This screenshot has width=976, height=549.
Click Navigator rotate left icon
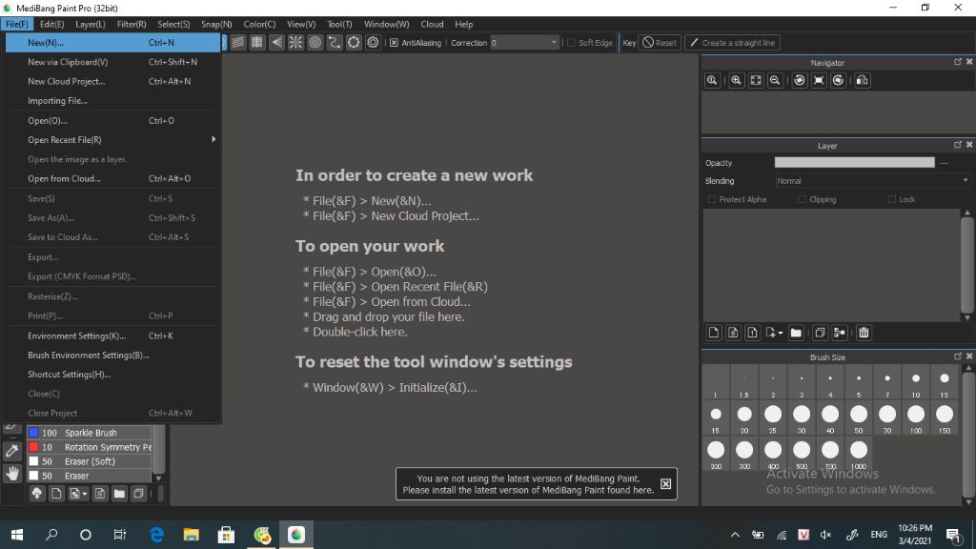pos(800,80)
